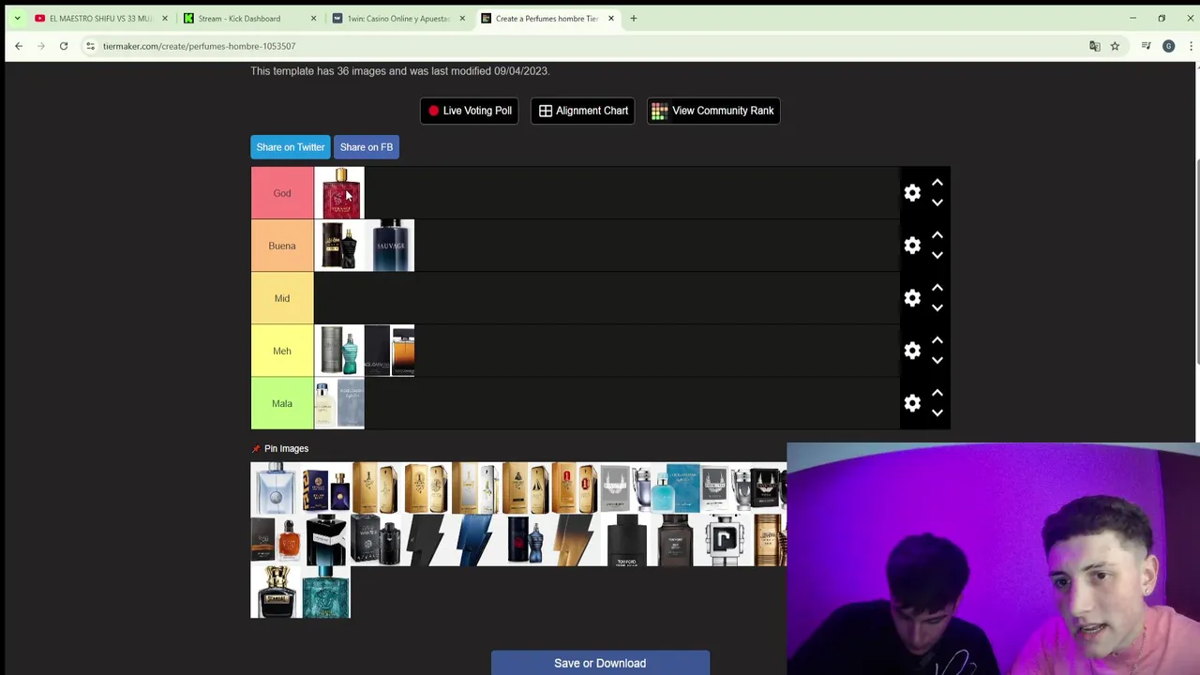
Task: Reload the current page
Action: (x=64, y=46)
